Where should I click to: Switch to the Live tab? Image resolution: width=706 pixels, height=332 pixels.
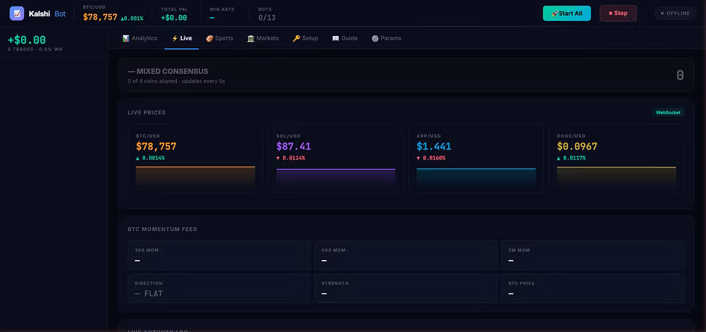click(182, 39)
